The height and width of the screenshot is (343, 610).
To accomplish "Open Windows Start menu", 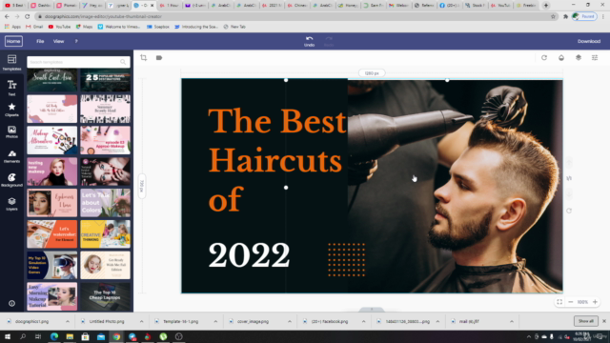I will tap(8, 336).
